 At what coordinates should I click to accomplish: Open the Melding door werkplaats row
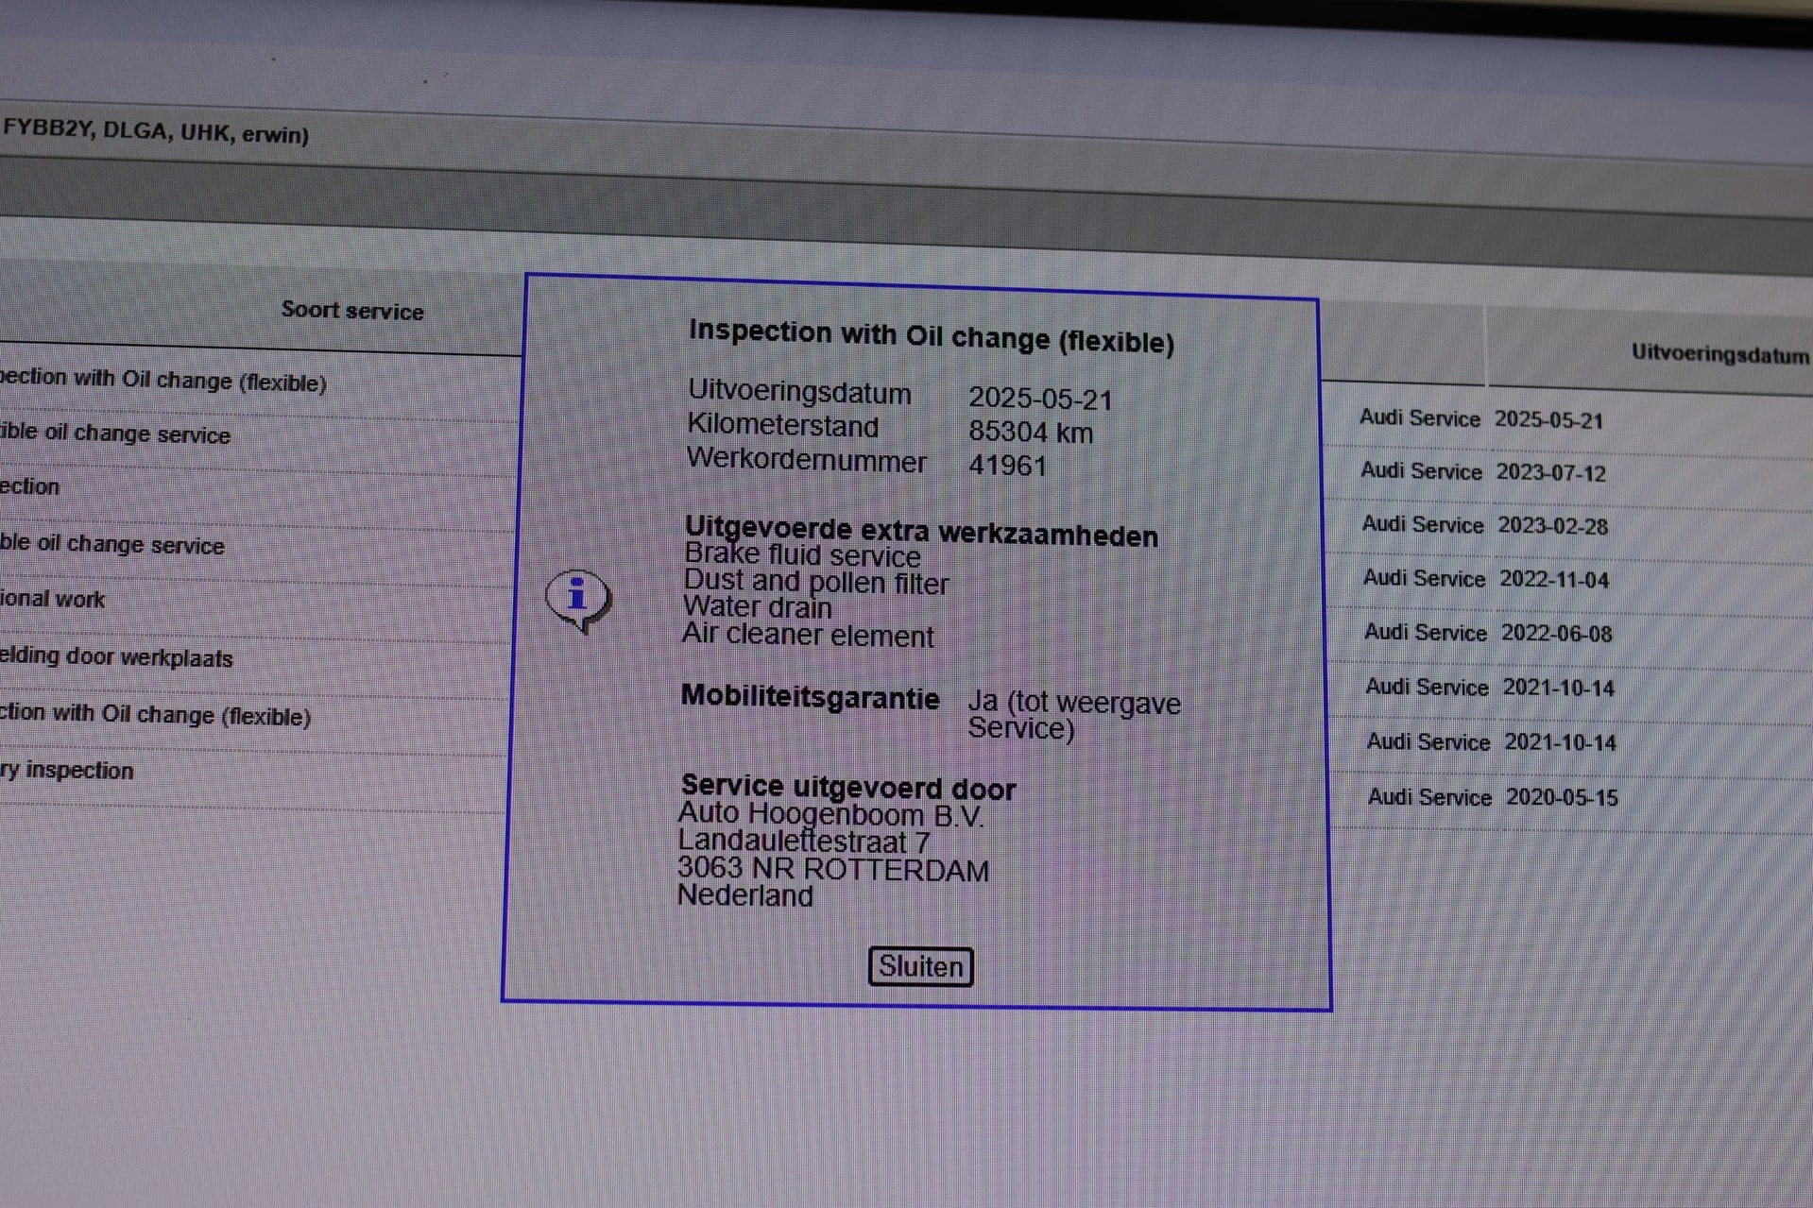(116, 657)
